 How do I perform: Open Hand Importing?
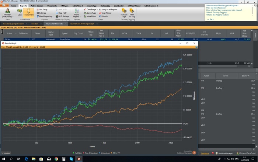coord(45,16)
